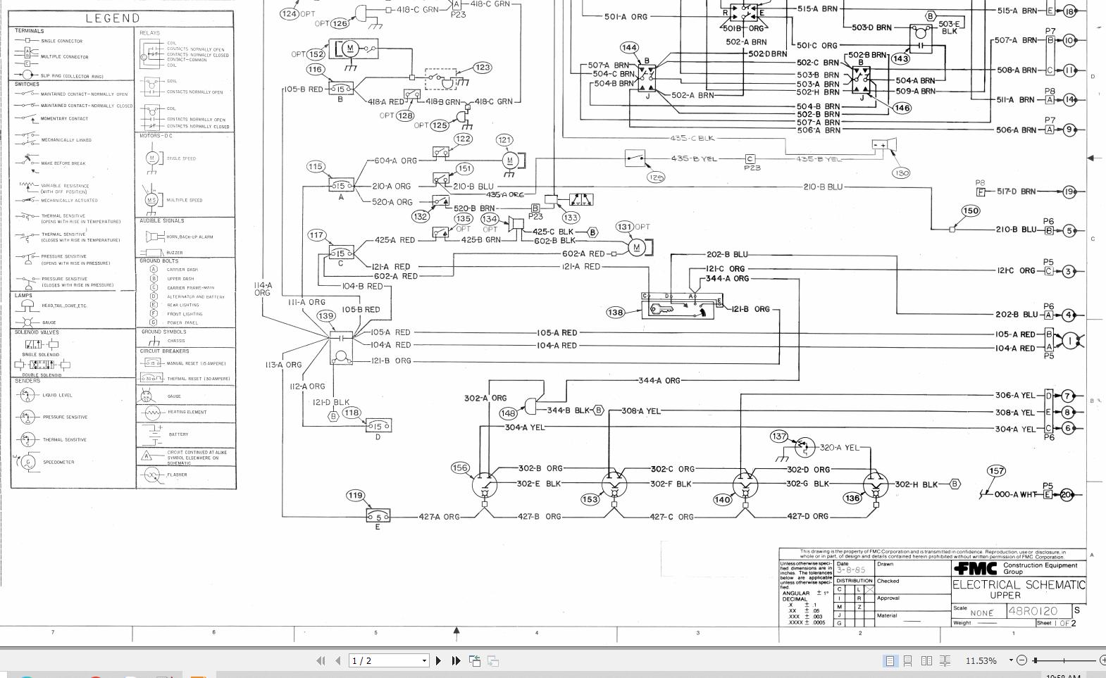Click the zoom slider handle

click(1035, 660)
